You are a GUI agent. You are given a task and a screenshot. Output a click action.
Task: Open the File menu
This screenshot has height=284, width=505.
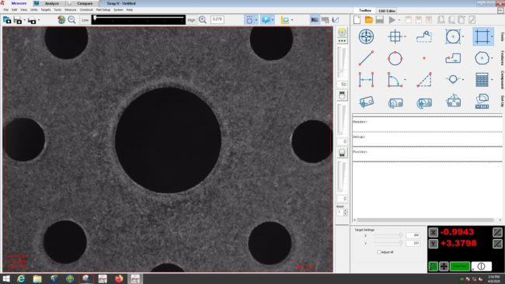5,10
